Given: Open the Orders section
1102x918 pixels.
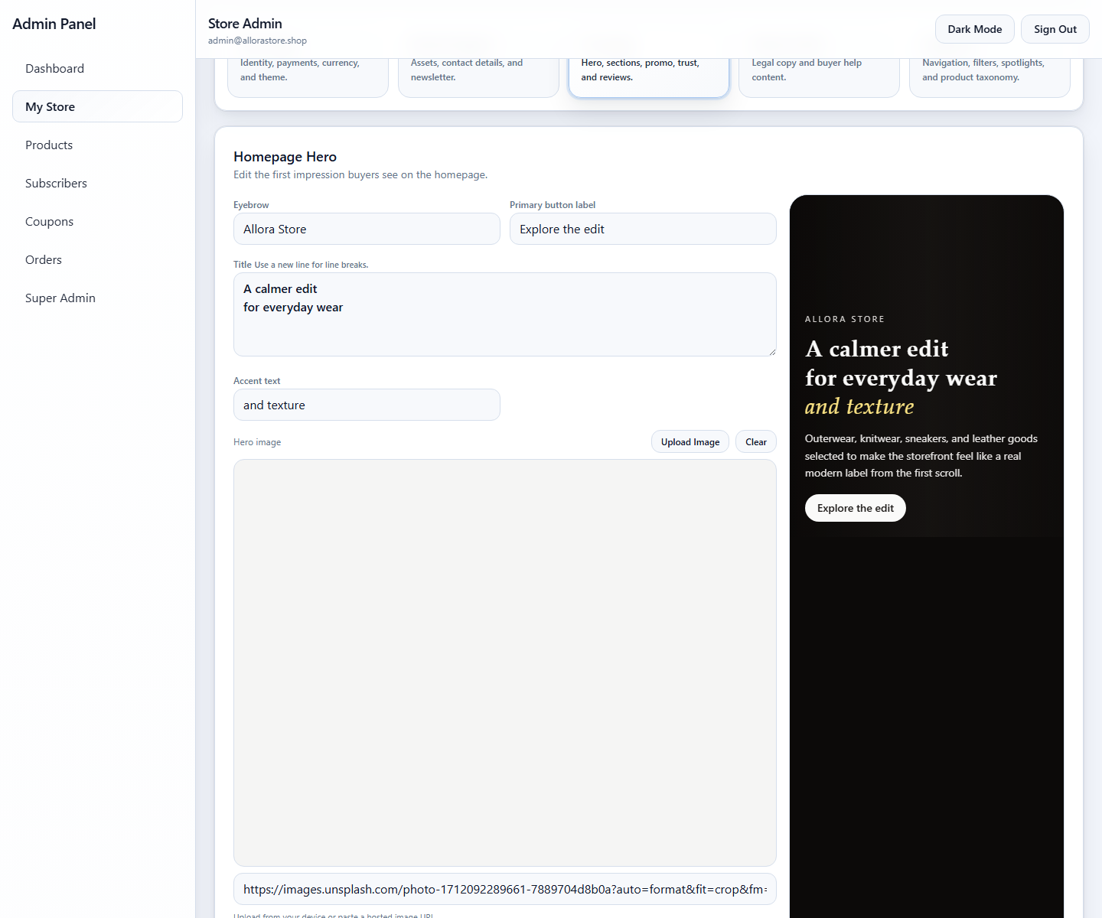Looking at the screenshot, I should [x=43, y=259].
